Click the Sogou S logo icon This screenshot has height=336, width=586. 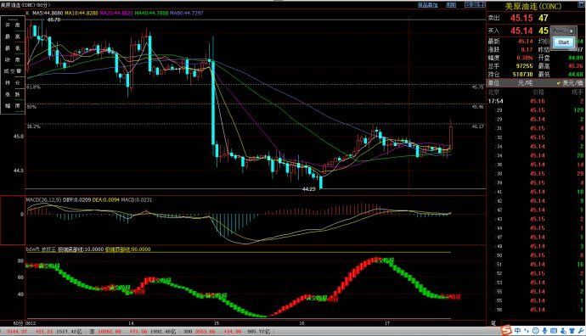click(506, 330)
